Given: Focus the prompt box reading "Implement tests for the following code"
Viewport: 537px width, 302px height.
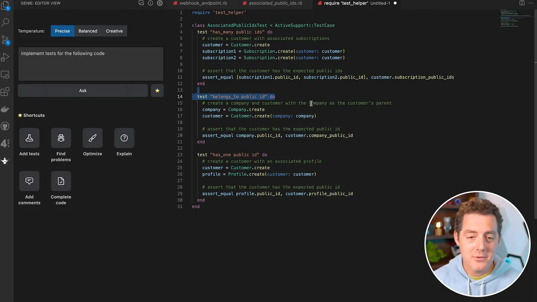Looking at the screenshot, I should coord(91,64).
